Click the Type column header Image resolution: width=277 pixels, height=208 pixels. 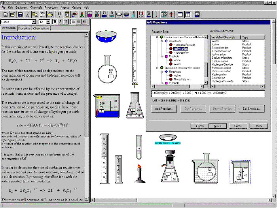point(252,37)
